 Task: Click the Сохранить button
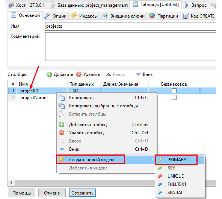[x=82, y=193]
